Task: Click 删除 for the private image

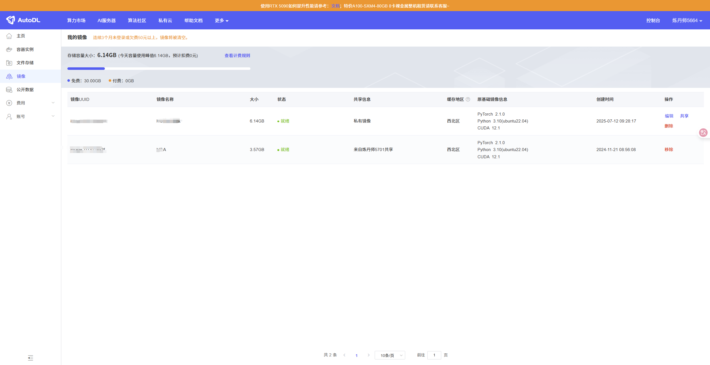Action: [x=669, y=126]
